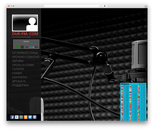
Task: Adjust the blue volume slider
Action: point(31,47)
